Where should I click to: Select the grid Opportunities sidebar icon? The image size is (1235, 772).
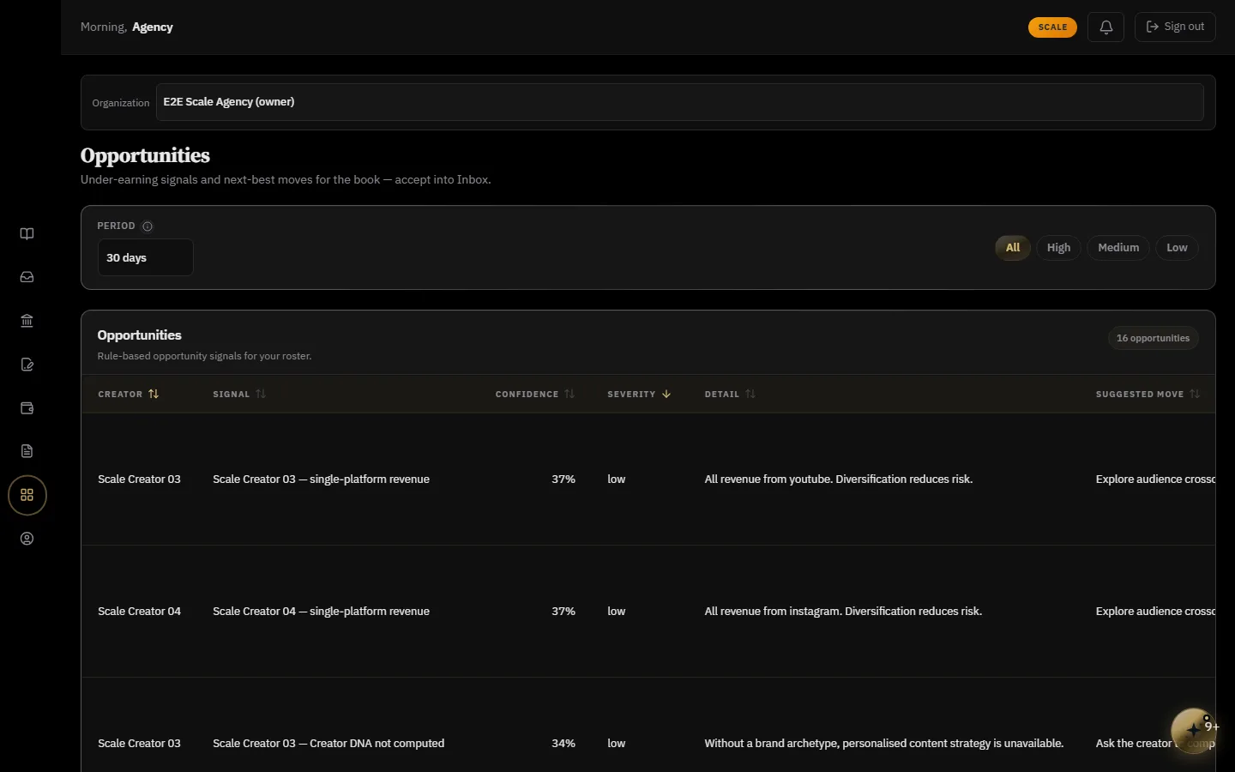point(27,495)
